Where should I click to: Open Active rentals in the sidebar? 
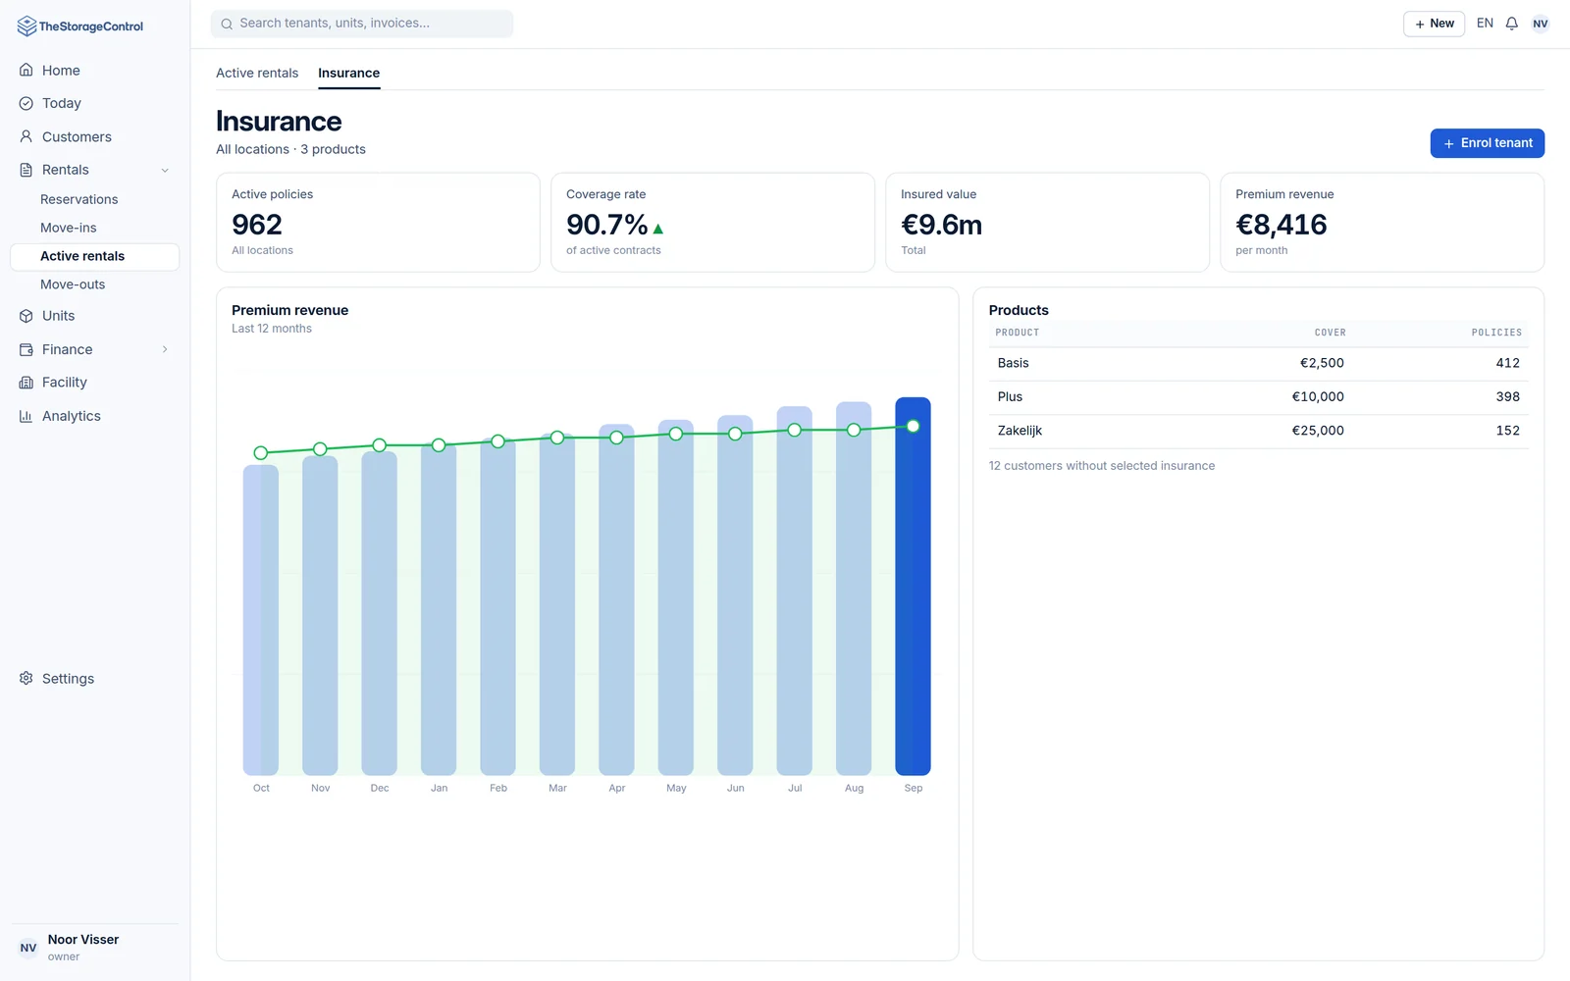(x=94, y=256)
